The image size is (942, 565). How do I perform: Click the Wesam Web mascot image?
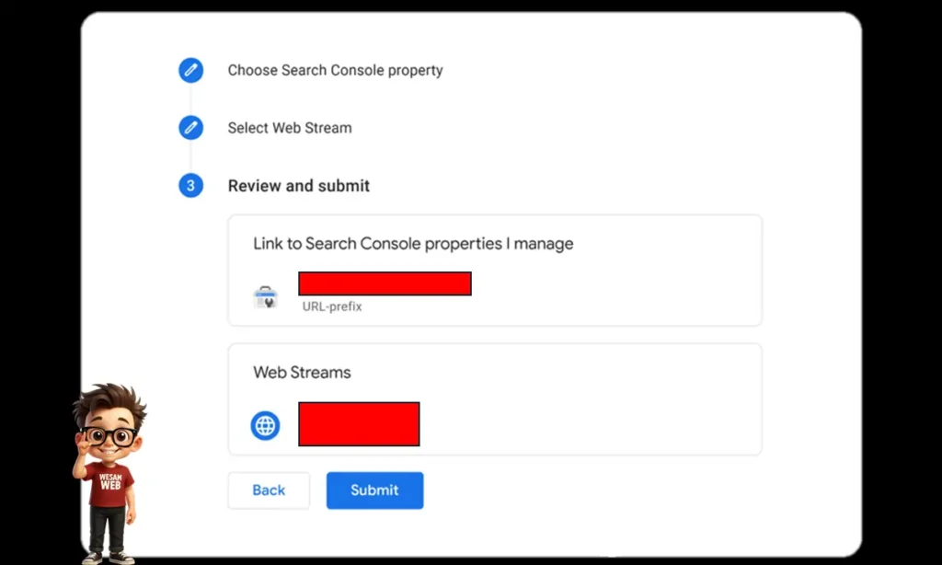point(110,460)
